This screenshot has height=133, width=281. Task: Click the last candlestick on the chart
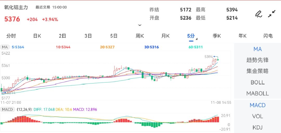point(218,59)
